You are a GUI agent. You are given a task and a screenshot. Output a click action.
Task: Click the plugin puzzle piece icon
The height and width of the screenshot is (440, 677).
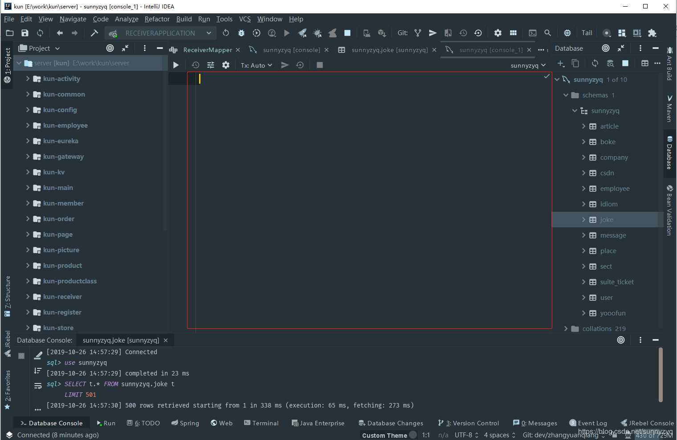point(652,33)
